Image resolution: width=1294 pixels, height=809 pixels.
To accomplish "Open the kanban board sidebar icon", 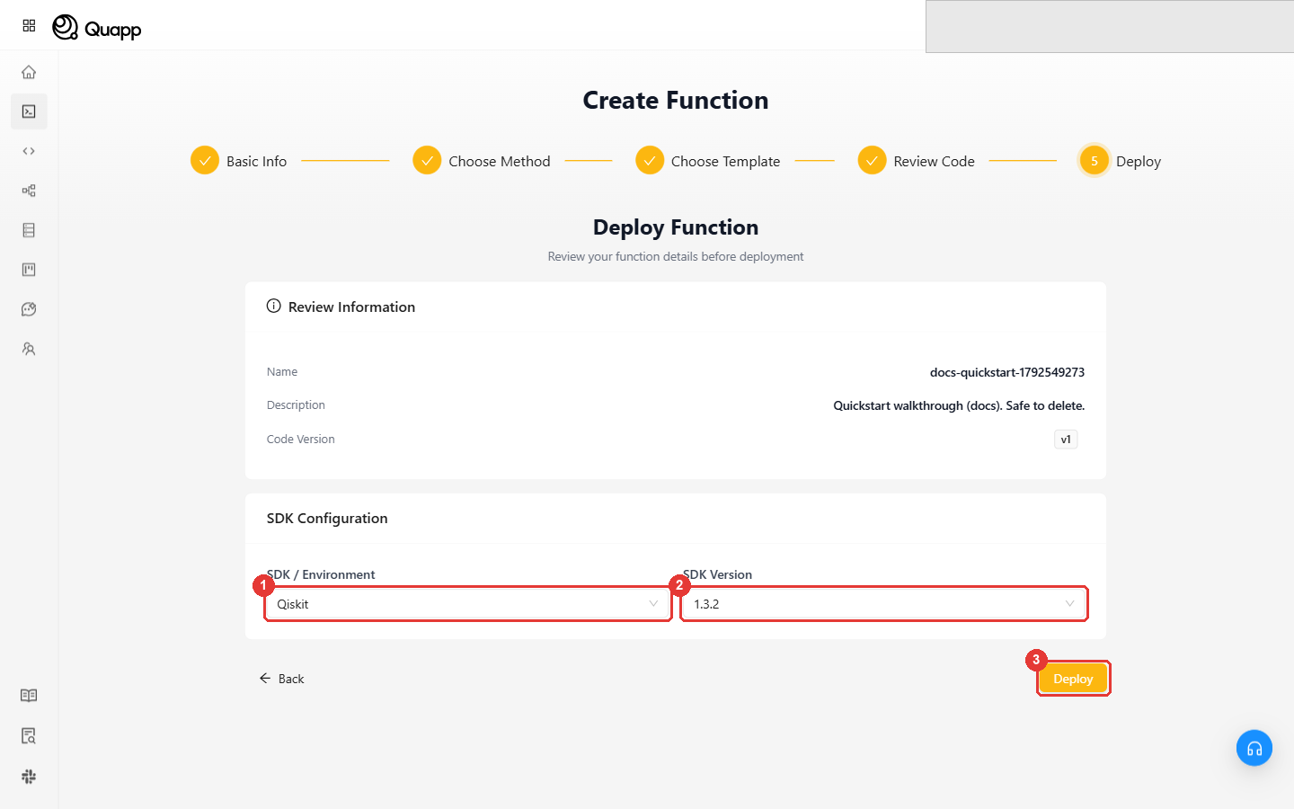I will click(29, 270).
